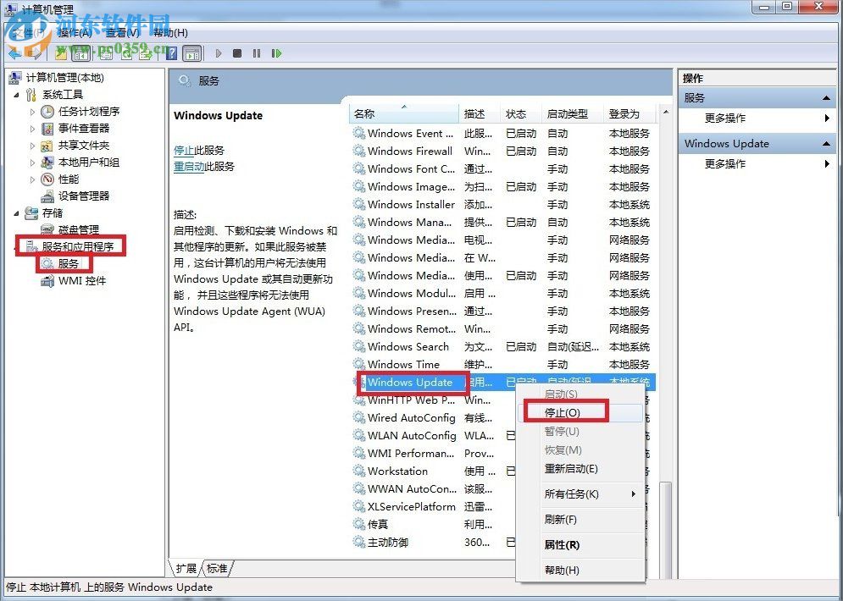843x601 pixels.
Task: Switch to the 标准 tab
Action: pyautogui.click(x=217, y=568)
